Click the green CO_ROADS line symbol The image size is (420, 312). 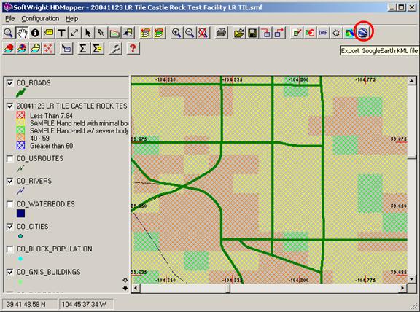pyautogui.click(x=20, y=93)
